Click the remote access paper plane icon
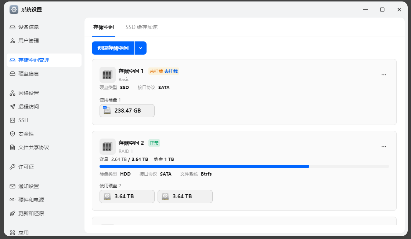411x239 pixels. [12, 107]
